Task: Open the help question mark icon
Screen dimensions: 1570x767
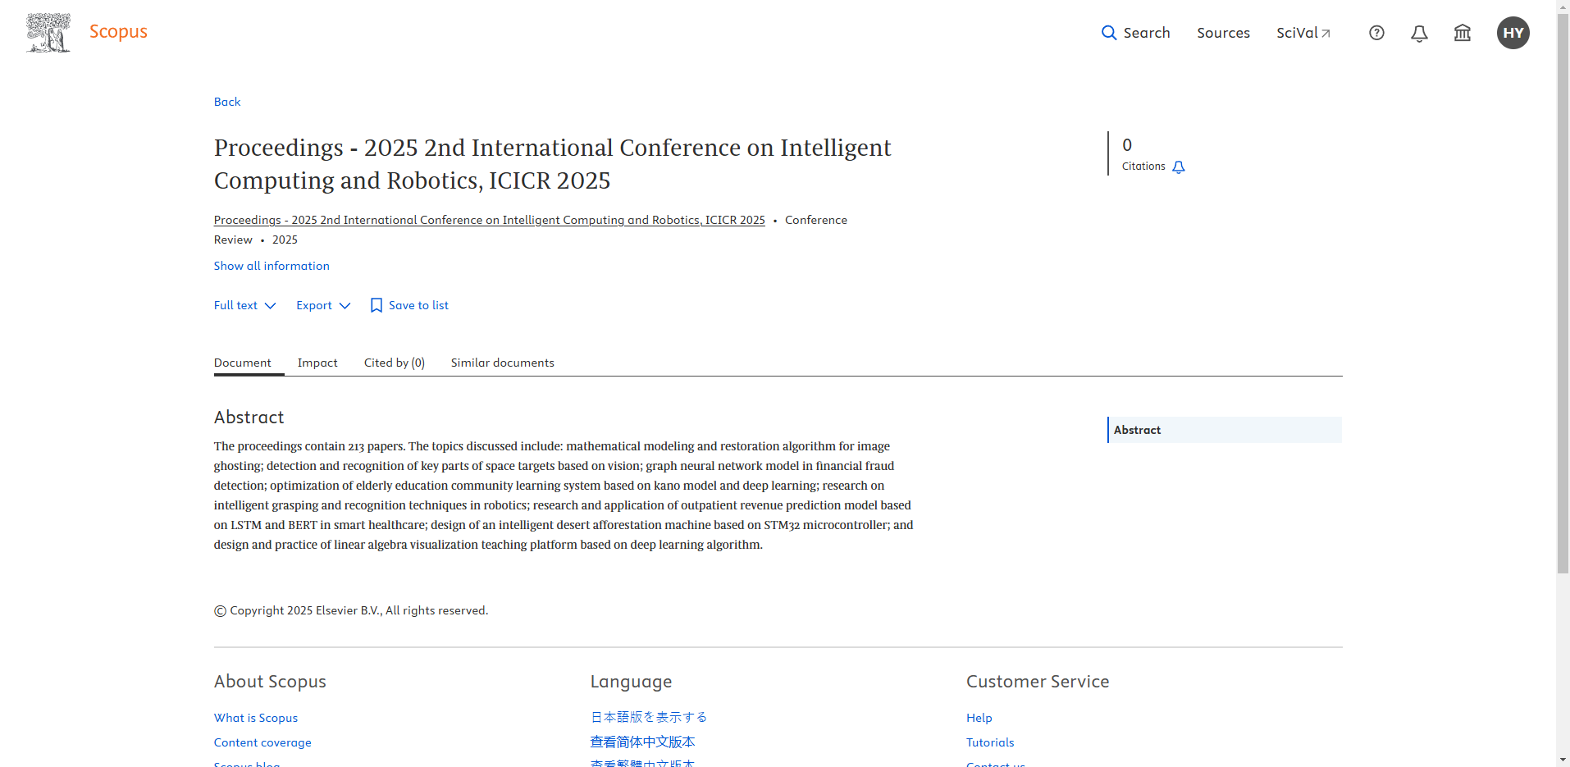Action: point(1376,33)
